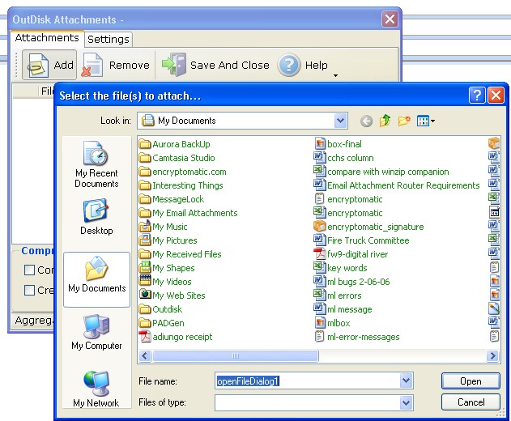
Task: Create a new folder
Action: pyautogui.click(x=404, y=121)
